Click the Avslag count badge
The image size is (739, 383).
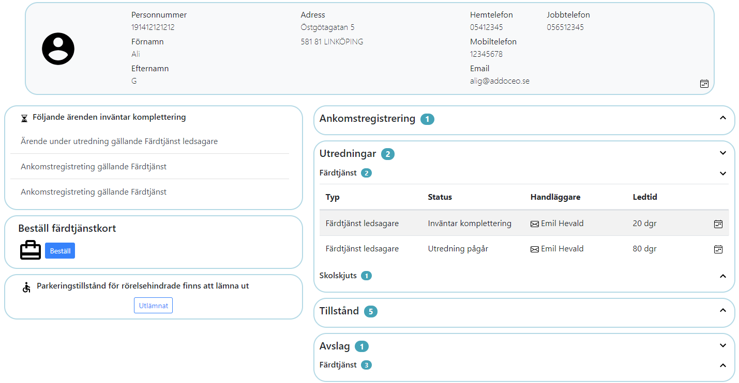click(362, 346)
